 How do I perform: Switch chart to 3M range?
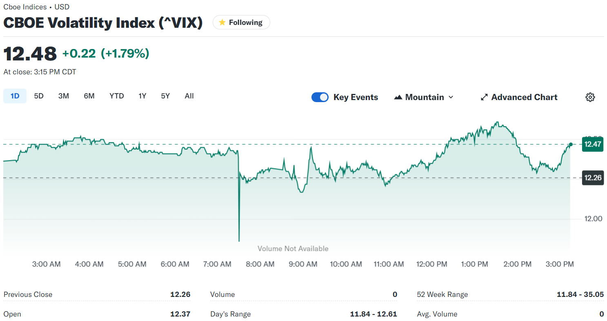[x=64, y=96]
